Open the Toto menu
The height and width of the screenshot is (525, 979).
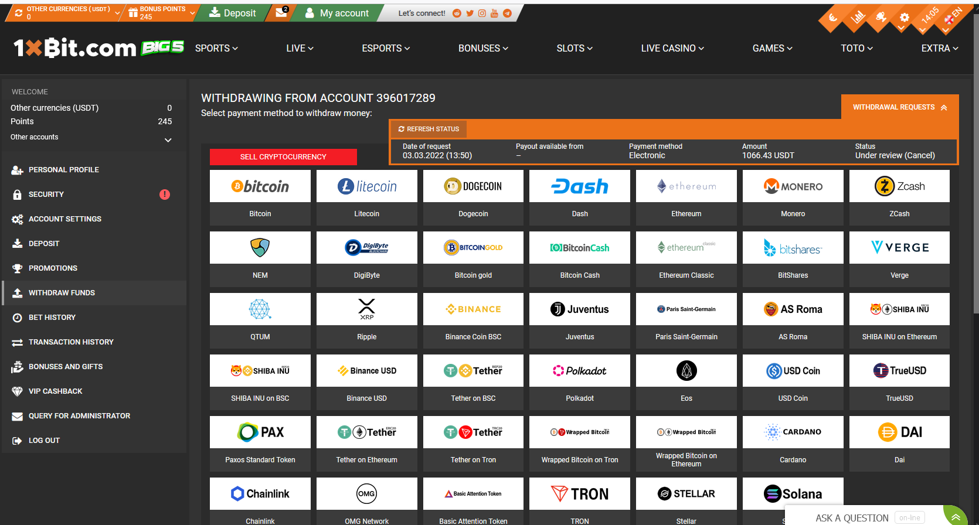(856, 49)
